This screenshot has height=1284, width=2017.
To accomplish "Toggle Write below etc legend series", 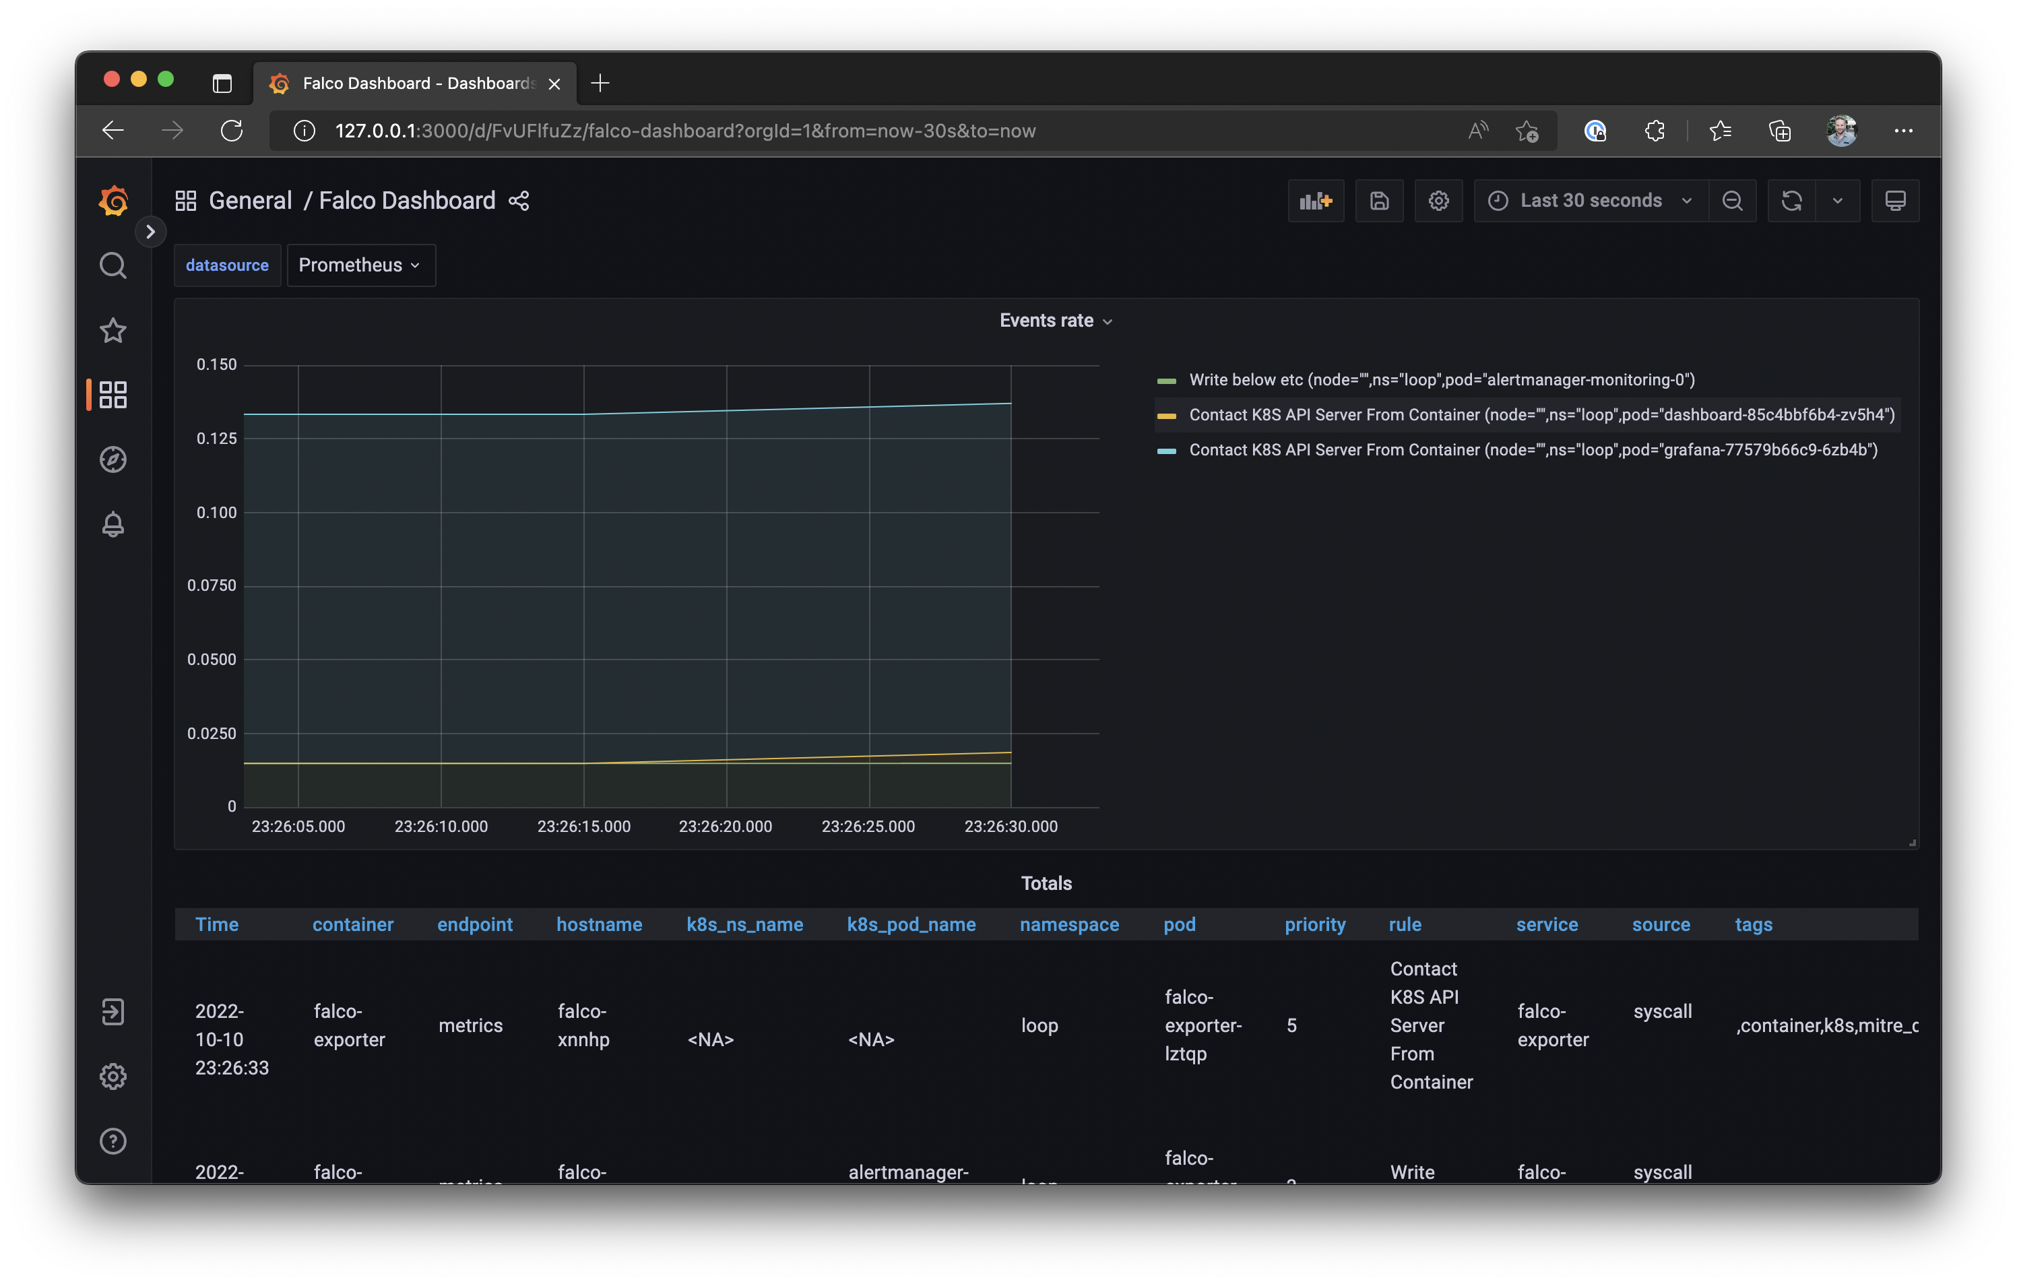I will [x=1441, y=380].
